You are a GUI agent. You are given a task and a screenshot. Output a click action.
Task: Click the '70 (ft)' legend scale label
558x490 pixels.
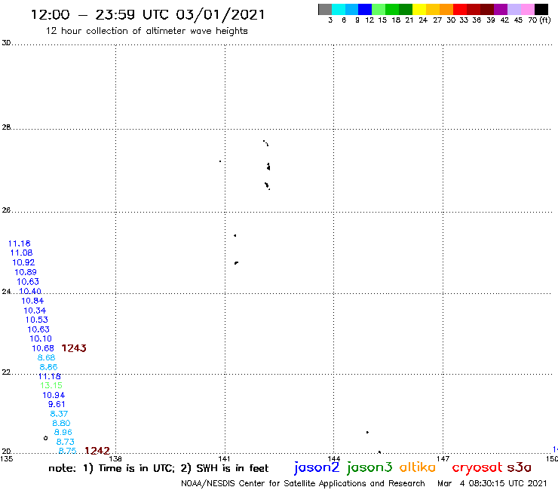click(539, 20)
